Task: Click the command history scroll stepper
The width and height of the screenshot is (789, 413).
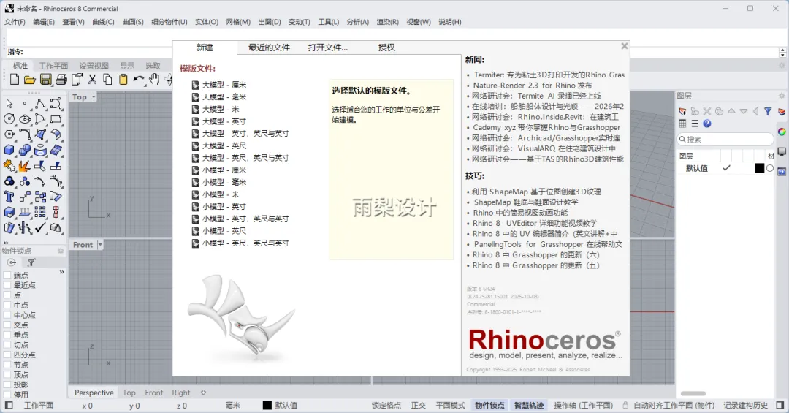Action: coord(782,53)
